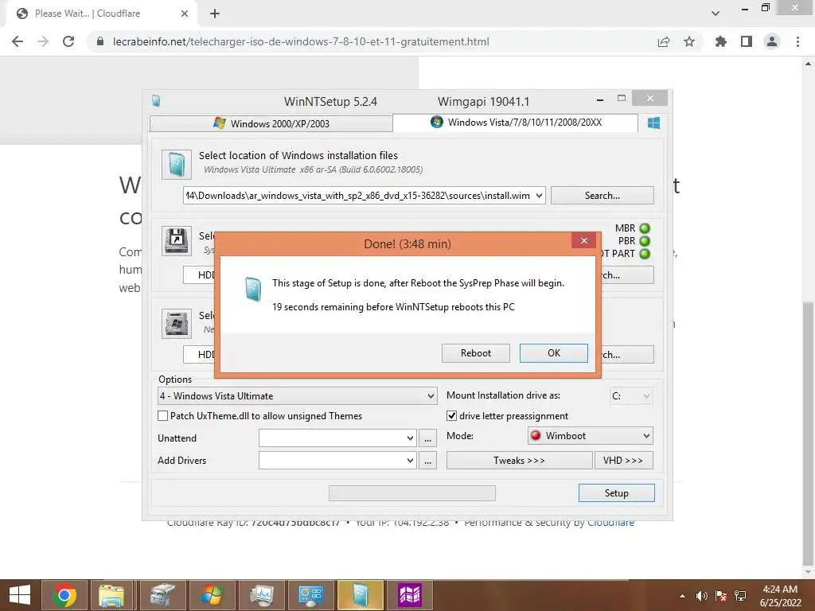Viewport: 815px width, 611px height.
Task: Open the Windows Vista Ultimate edition dropdown
Action: tap(297, 396)
